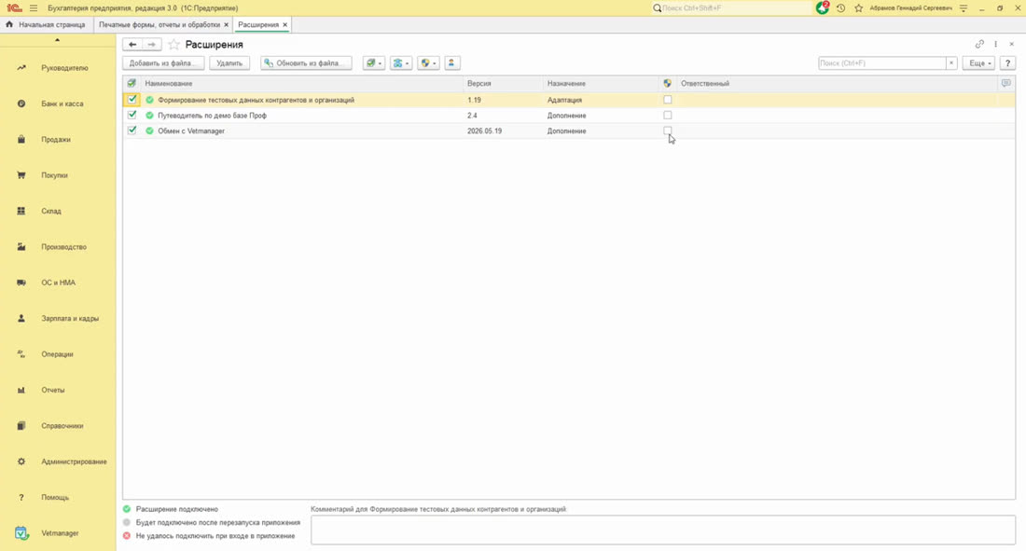Toggle all extensions header checkbox
The width and height of the screenshot is (1026, 551).
132,83
